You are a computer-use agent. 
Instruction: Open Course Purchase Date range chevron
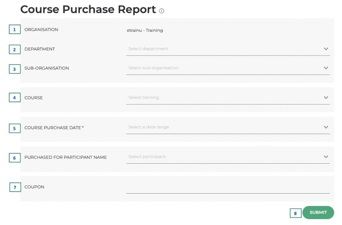(x=326, y=127)
